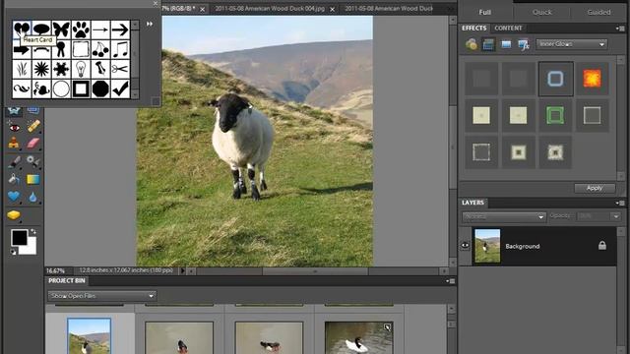This screenshot has height=354, width=630.
Task: Select the Brush tool
Action: [14, 162]
